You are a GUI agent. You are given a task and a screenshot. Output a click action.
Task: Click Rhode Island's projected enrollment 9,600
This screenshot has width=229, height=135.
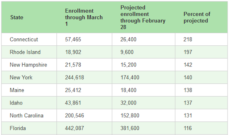[127, 52]
